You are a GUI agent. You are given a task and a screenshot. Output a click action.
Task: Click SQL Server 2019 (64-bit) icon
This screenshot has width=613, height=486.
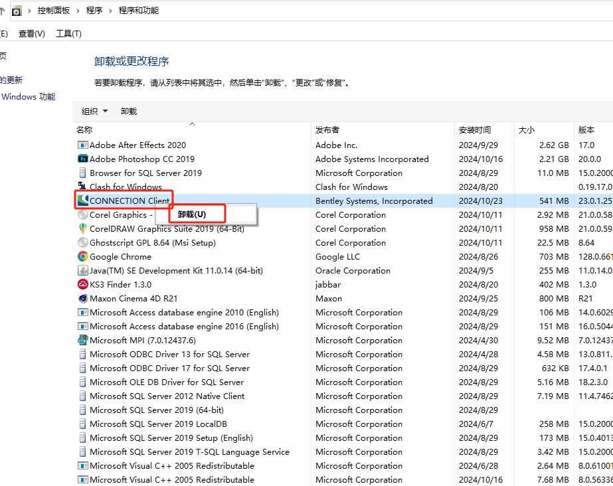[83, 410]
